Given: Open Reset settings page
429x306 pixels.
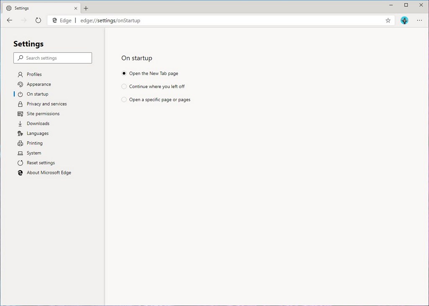Looking at the screenshot, I should (x=41, y=163).
